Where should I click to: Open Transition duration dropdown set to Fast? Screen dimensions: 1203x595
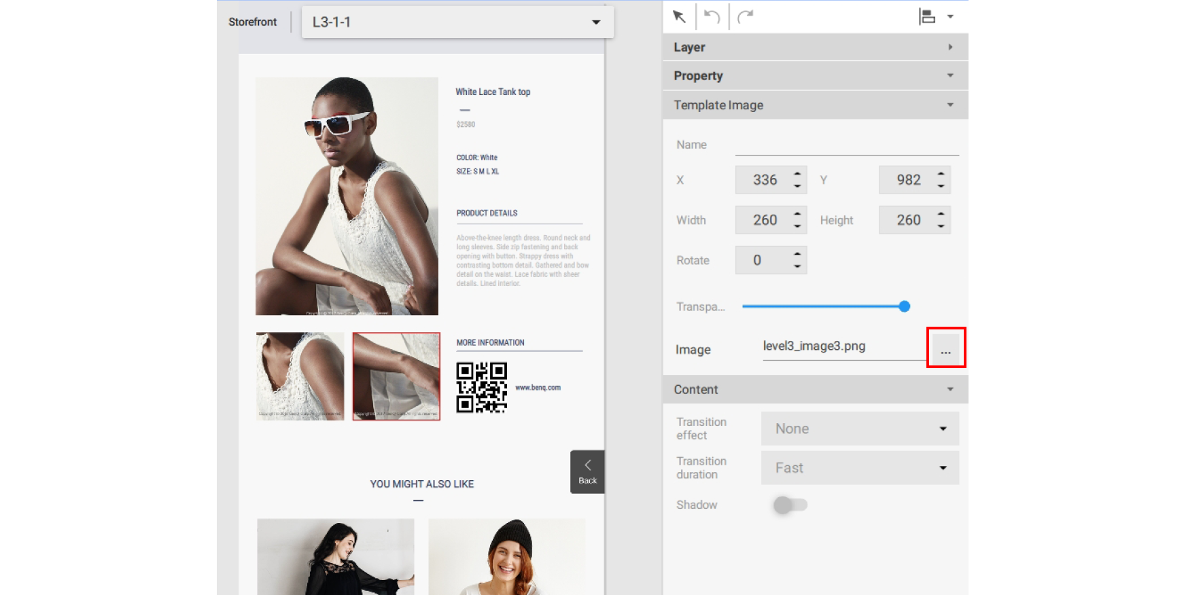pos(860,468)
